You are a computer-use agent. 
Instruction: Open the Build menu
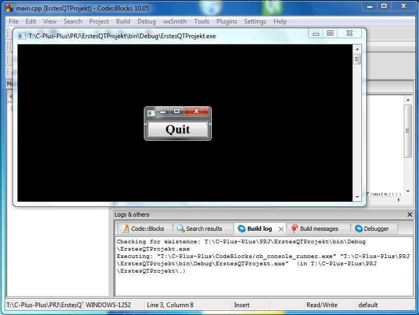(123, 21)
